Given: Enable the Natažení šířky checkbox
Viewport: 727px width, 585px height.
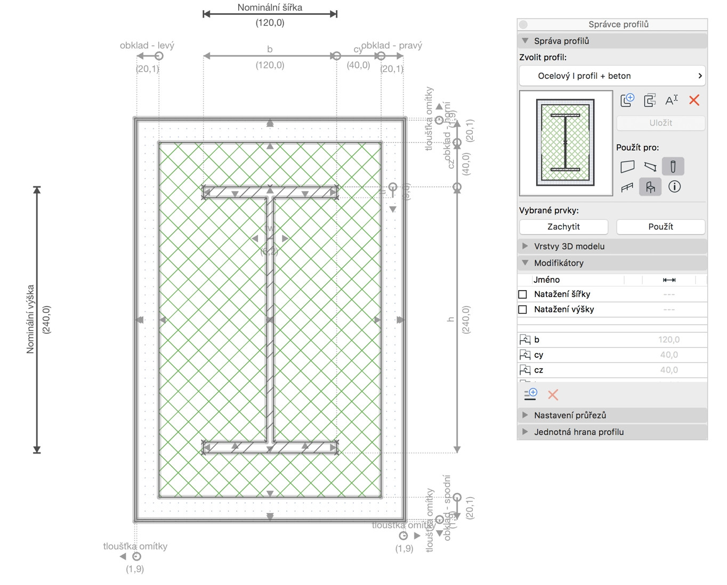Looking at the screenshot, I should tap(523, 294).
